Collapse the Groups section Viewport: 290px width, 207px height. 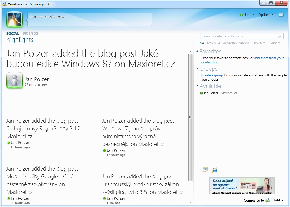pos(197,69)
